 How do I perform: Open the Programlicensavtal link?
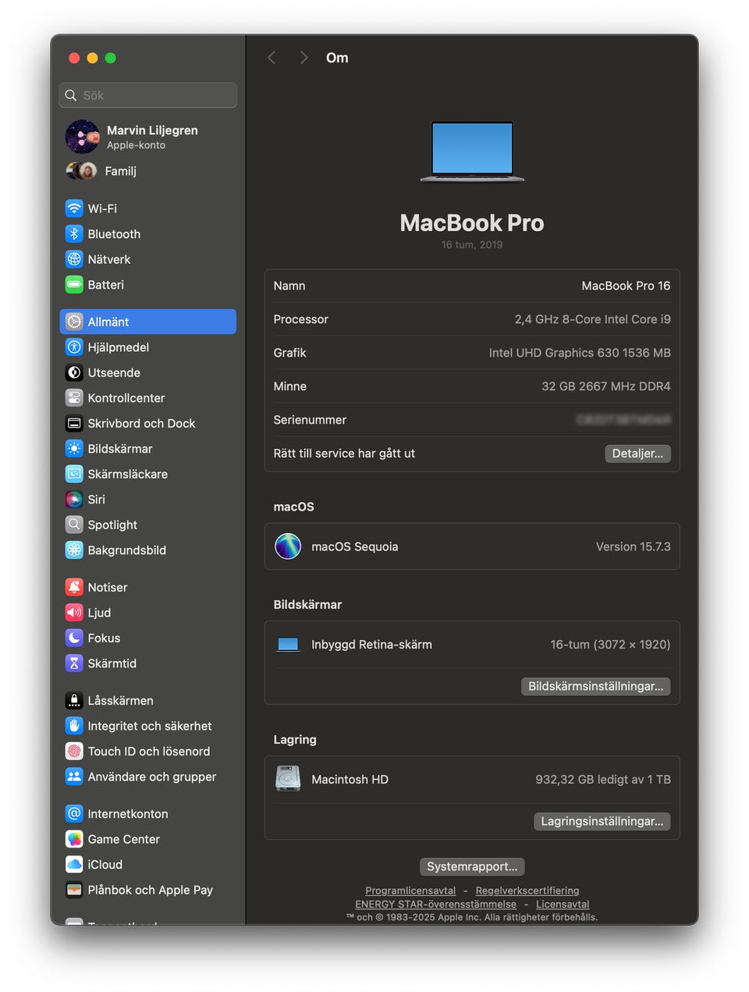[x=410, y=891]
